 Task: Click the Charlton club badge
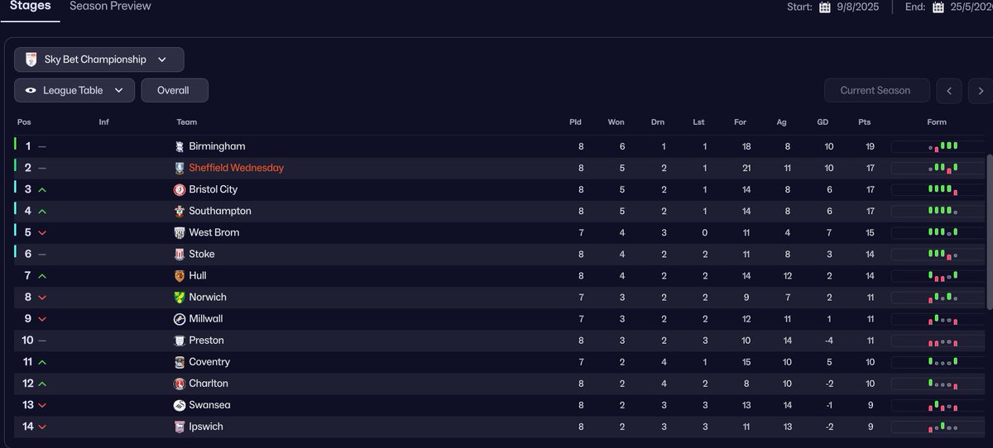click(180, 384)
